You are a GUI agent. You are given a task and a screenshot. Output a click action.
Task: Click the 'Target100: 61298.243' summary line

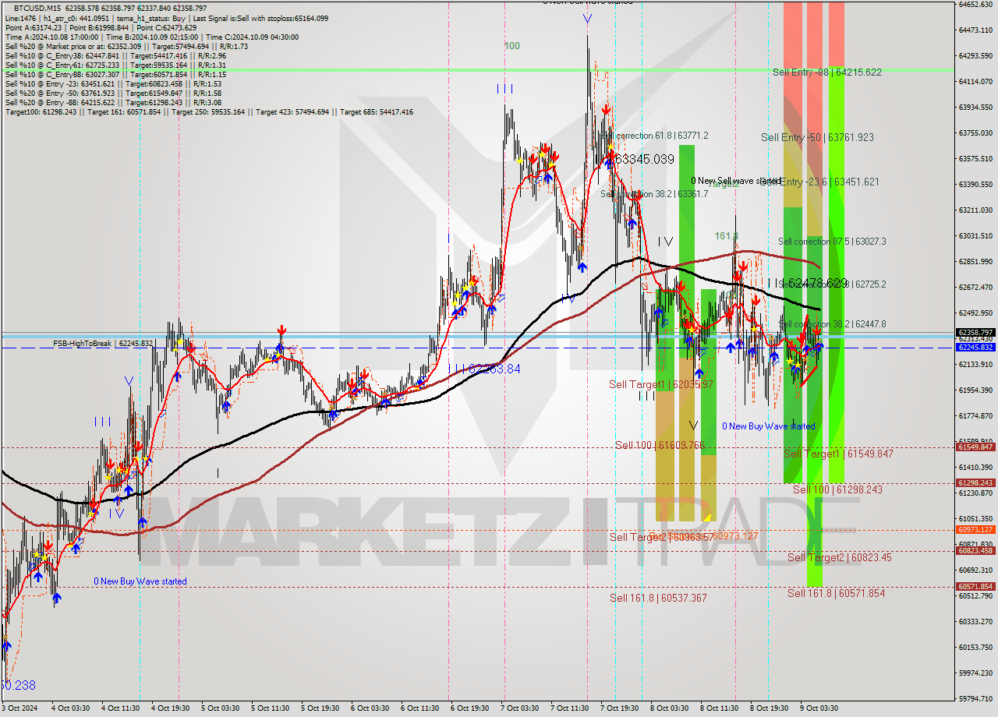point(209,112)
